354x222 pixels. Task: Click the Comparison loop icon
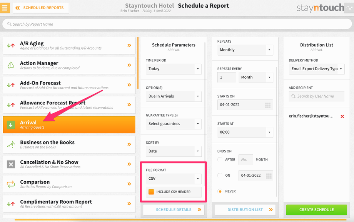[x=11, y=184]
